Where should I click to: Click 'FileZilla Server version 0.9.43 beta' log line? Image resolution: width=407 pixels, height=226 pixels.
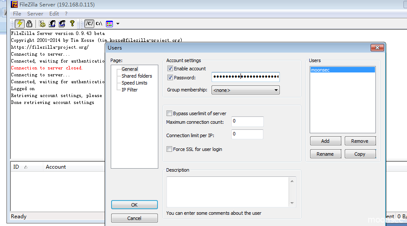click(x=58, y=33)
